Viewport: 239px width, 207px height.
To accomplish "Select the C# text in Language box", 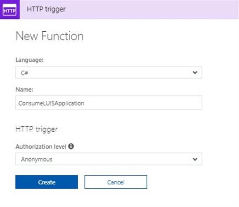I will 24,73.
